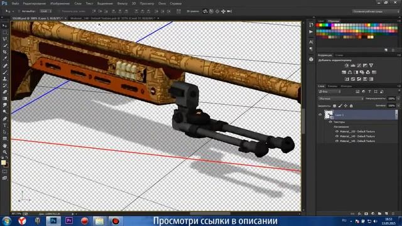The width and height of the screenshot is (402, 226).
Task: Choose the 3D Rotate mode icon
Action: [x=205, y=11]
